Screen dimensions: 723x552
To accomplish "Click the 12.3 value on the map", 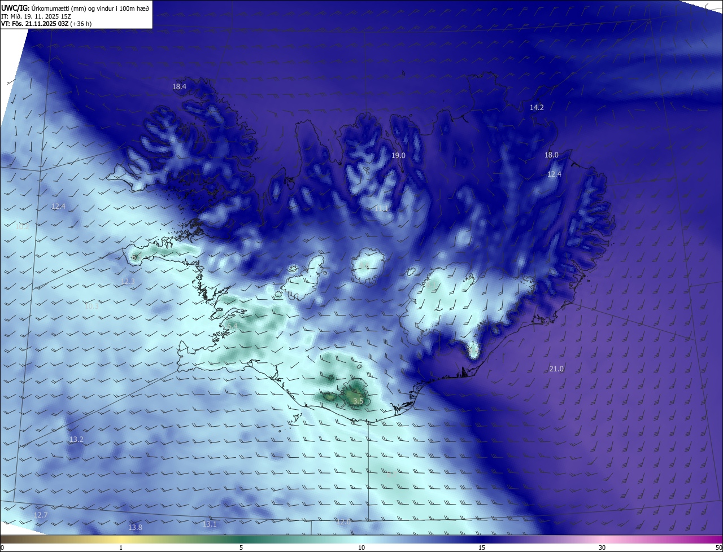I will 128,281.
